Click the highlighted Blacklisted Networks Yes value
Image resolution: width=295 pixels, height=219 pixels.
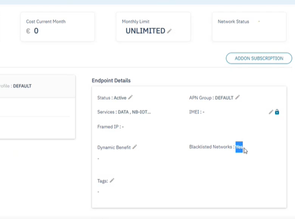(239, 147)
